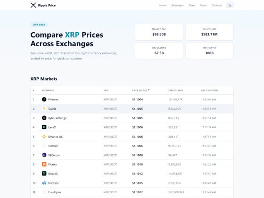
Task: Click the Market Cap $68.80B card
Action: click(x=159, y=32)
